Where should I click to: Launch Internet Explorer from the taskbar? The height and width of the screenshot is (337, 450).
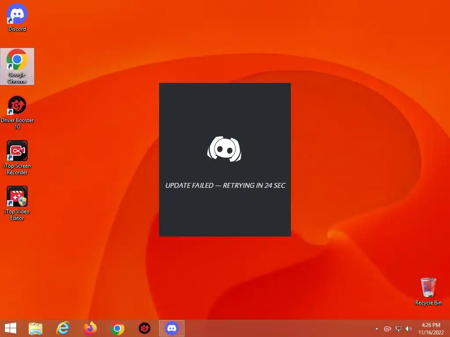[63, 328]
